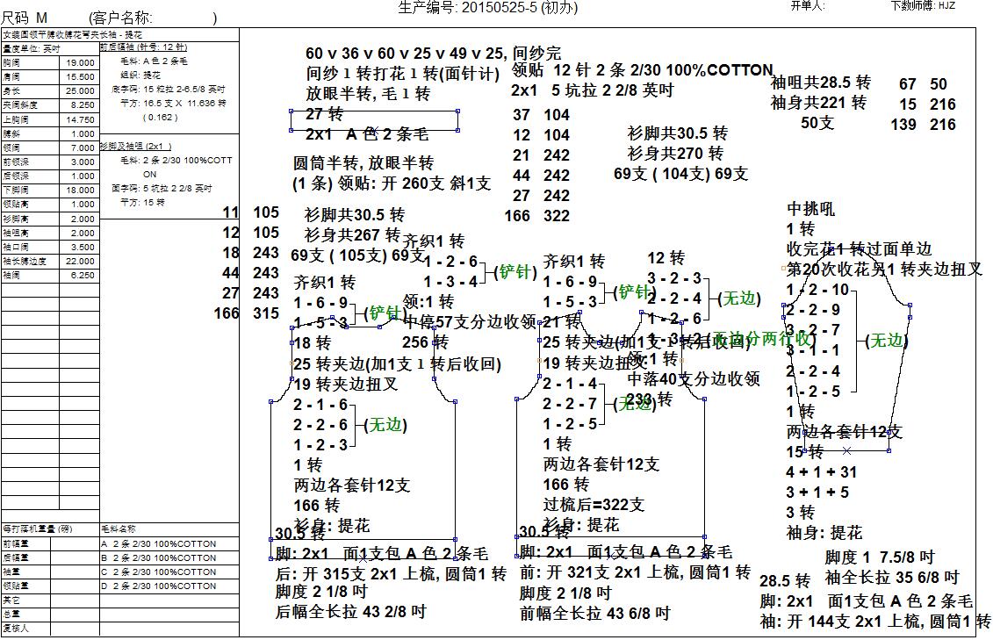
Task: Click the "后幅重" weight row label
Action: 15,557
